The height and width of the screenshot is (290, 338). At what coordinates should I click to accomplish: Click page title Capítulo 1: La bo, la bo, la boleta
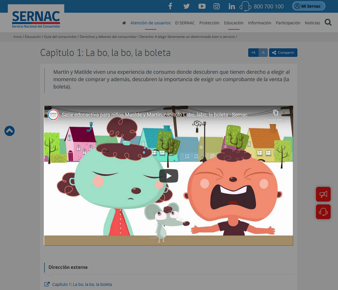click(x=105, y=53)
